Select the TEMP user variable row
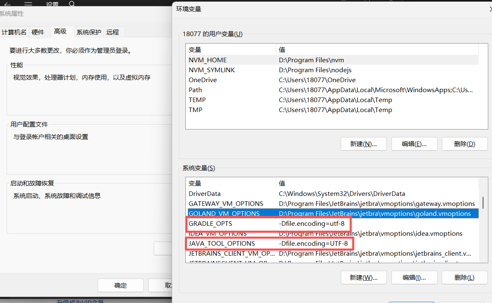The width and height of the screenshot is (492, 303). (x=333, y=100)
